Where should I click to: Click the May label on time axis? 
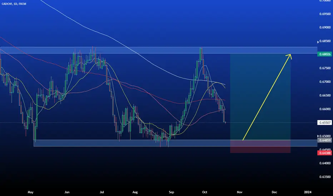[x=31, y=192]
